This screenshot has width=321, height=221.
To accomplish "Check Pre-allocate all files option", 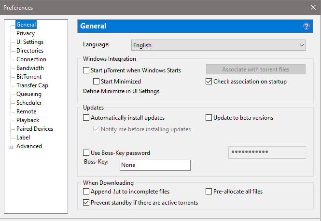I will point(209,192).
